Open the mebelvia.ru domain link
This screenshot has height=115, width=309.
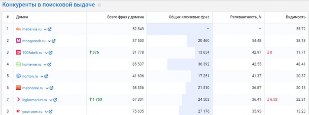click(32, 29)
